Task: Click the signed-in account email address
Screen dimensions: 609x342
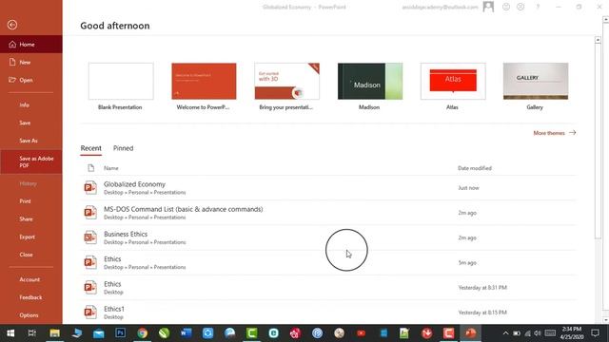Action: tap(440, 7)
